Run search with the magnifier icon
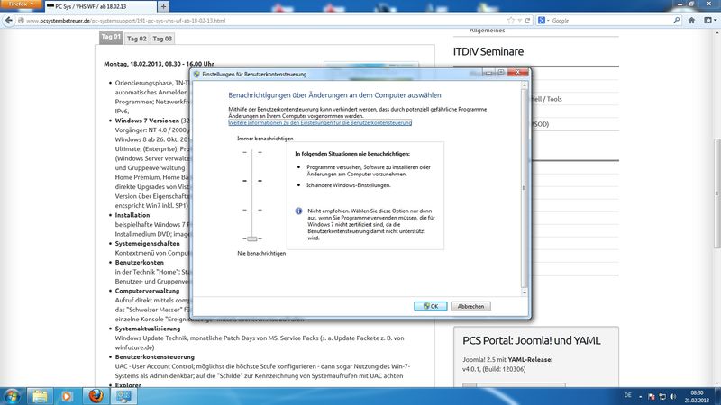Image resolution: width=721 pixels, height=405 pixels. [677, 21]
